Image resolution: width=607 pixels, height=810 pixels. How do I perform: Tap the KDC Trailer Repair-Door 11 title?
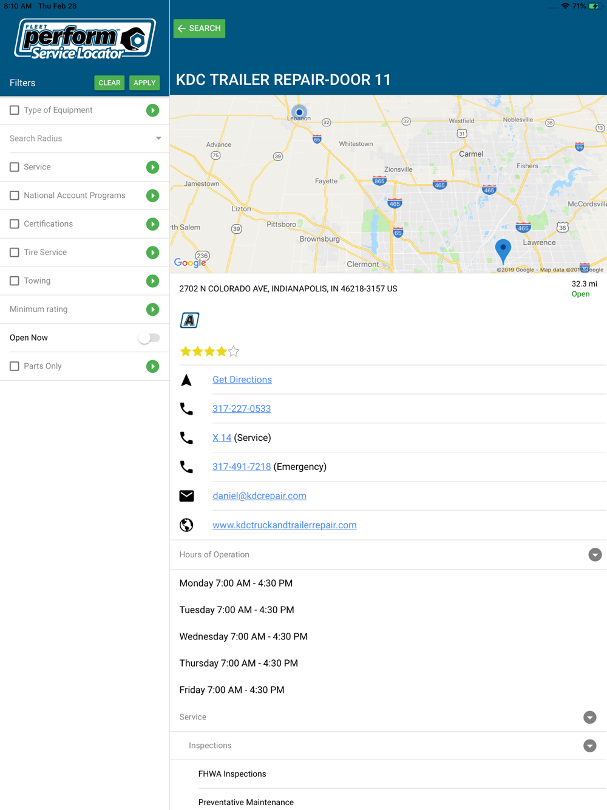pos(283,80)
